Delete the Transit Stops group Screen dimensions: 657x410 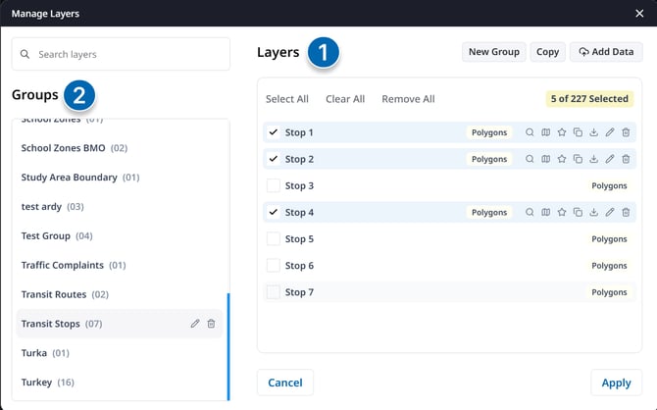click(211, 324)
